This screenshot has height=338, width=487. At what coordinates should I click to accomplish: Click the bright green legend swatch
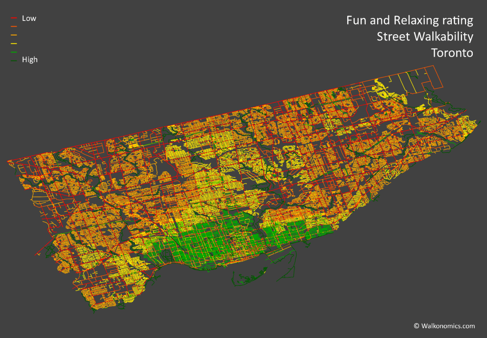tap(14, 52)
